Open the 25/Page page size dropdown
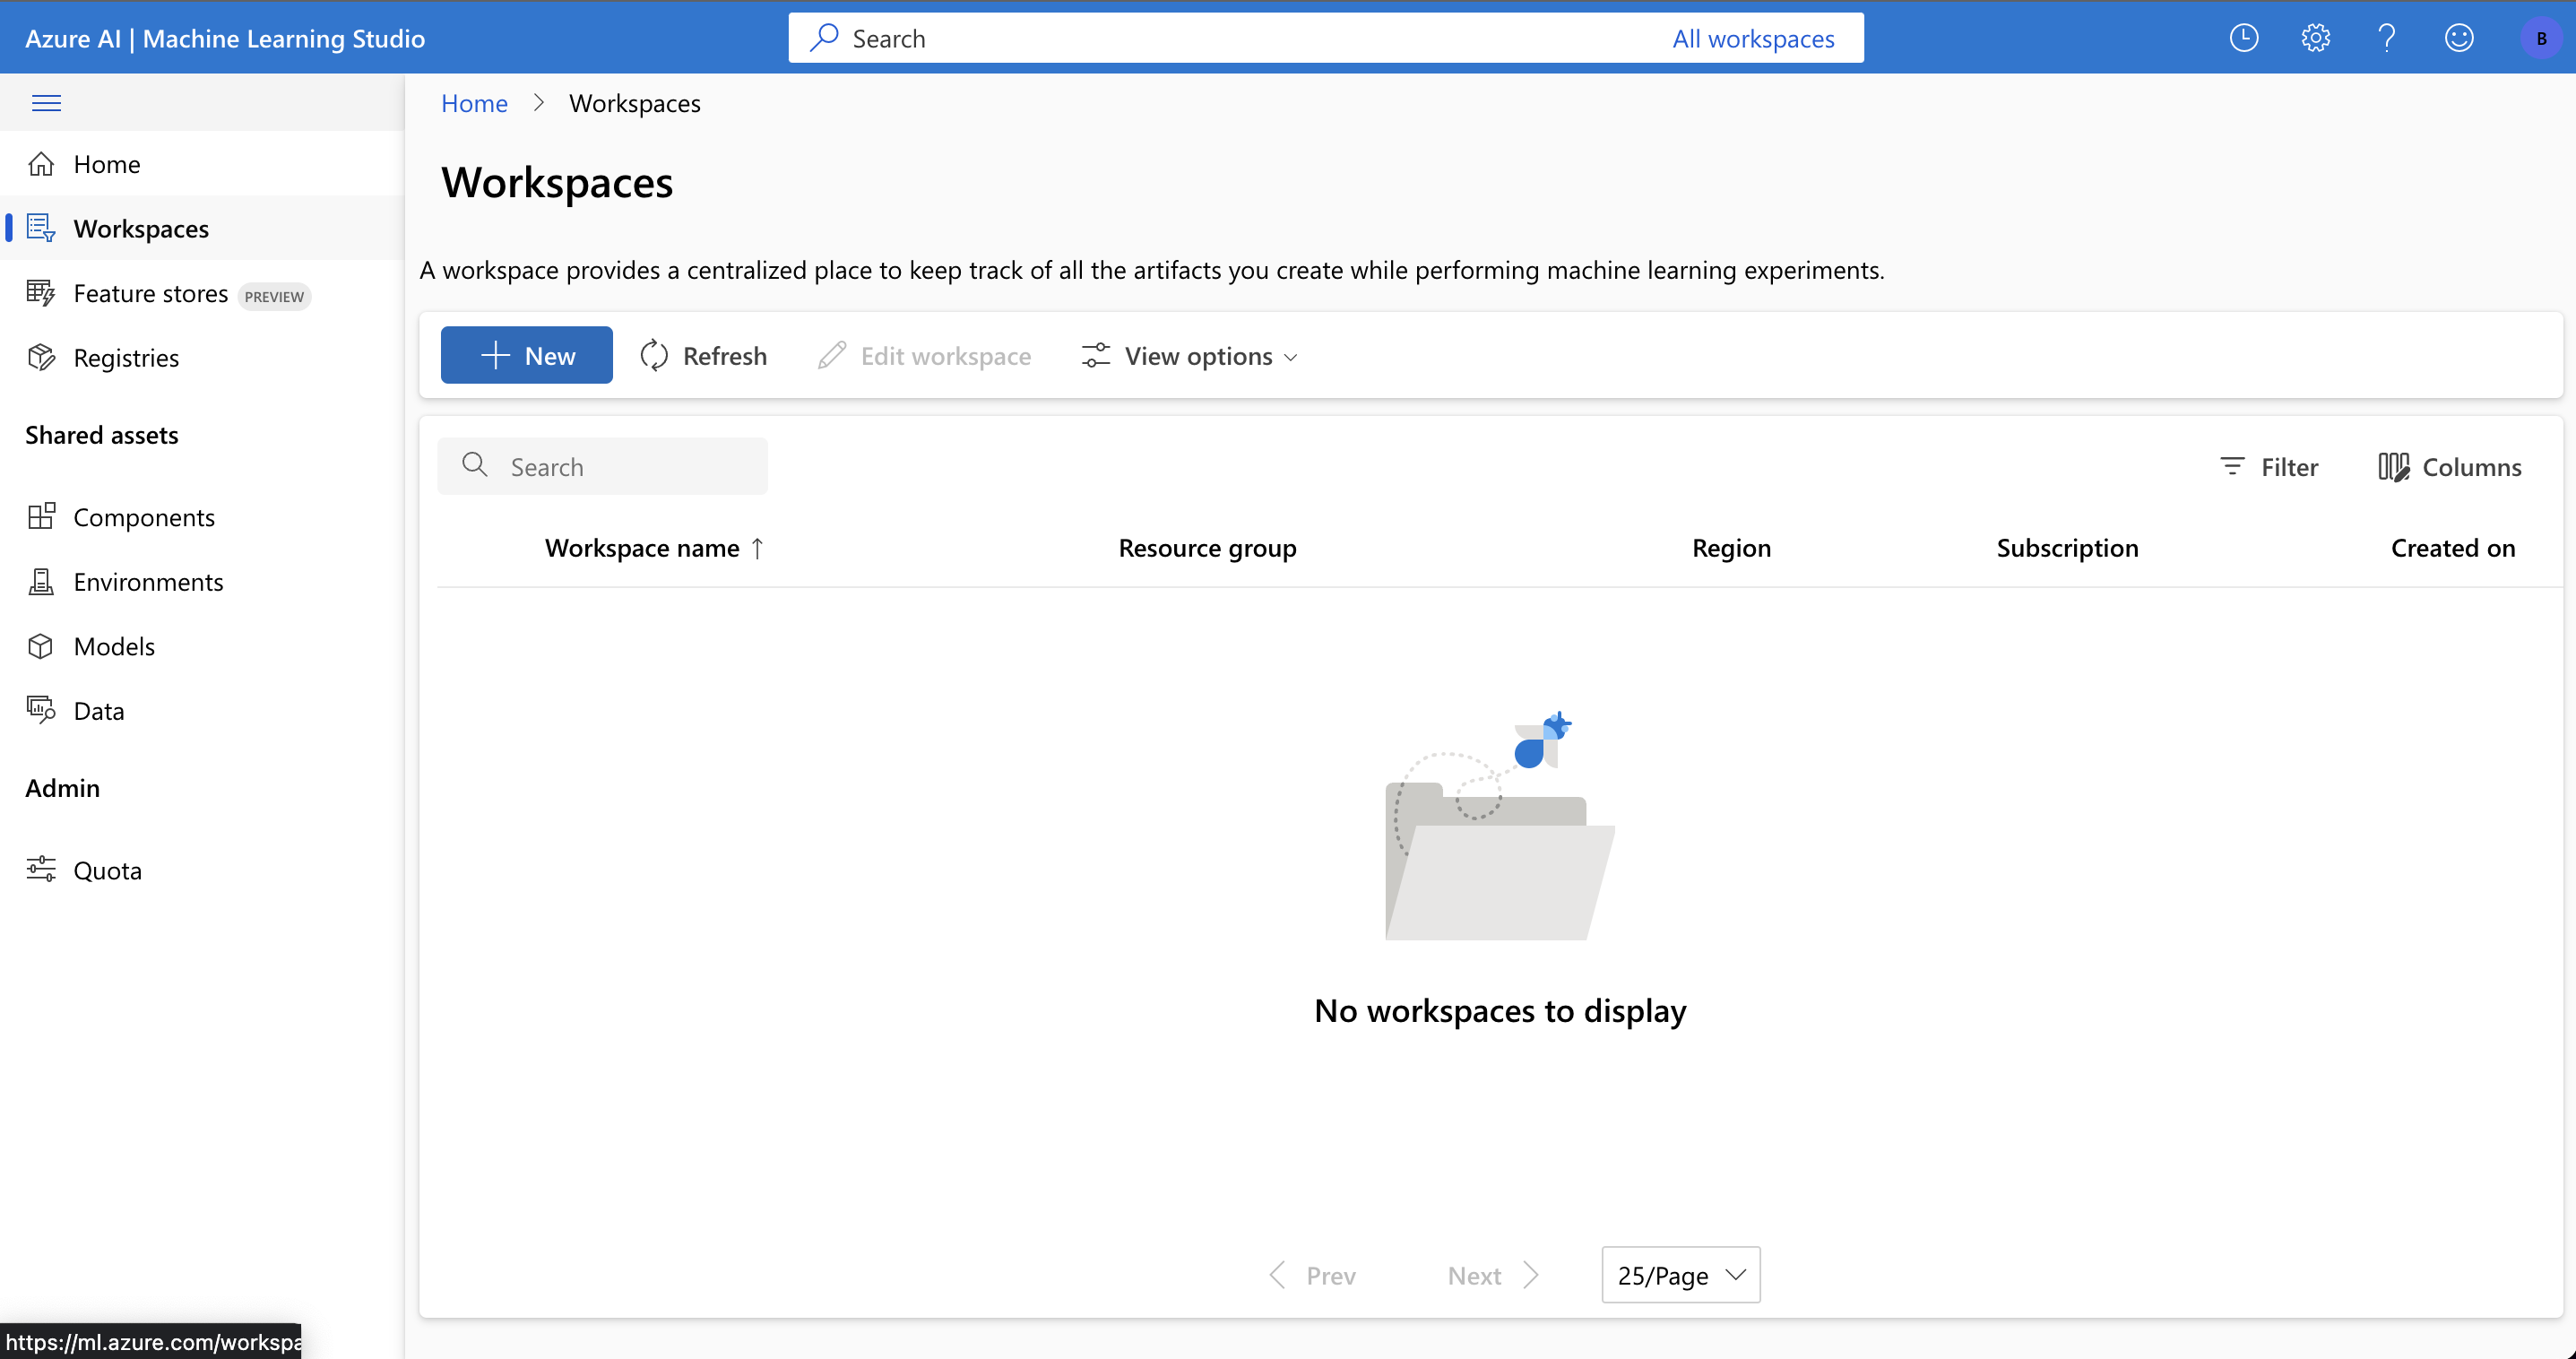 pyautogui.click(x=1680, y=1275)
